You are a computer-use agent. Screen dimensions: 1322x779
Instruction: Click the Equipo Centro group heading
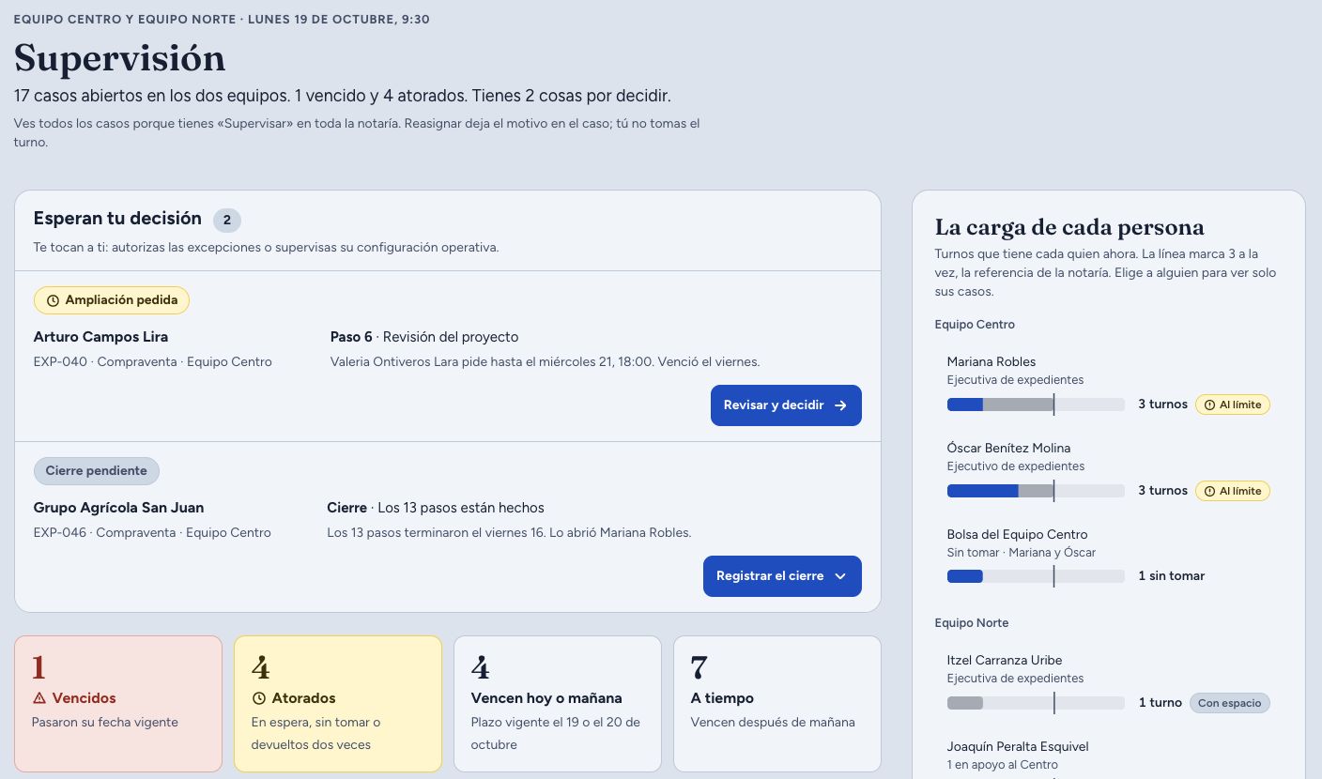975,325
